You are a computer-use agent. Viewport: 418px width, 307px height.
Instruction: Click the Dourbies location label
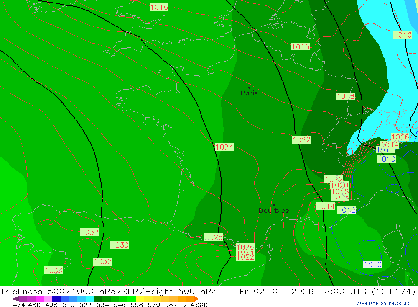pos(274,211)
